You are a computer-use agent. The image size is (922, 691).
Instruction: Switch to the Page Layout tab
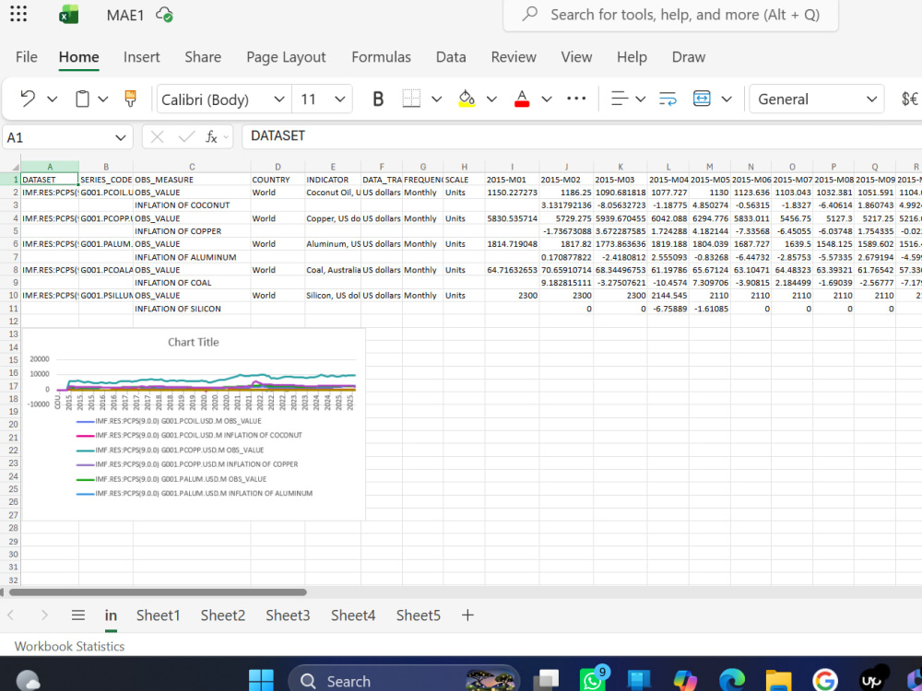[286, 57]
